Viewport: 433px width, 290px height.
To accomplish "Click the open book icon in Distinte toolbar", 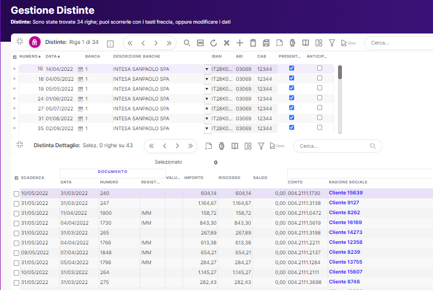I will pyautogui.click(x=306, y=43).
